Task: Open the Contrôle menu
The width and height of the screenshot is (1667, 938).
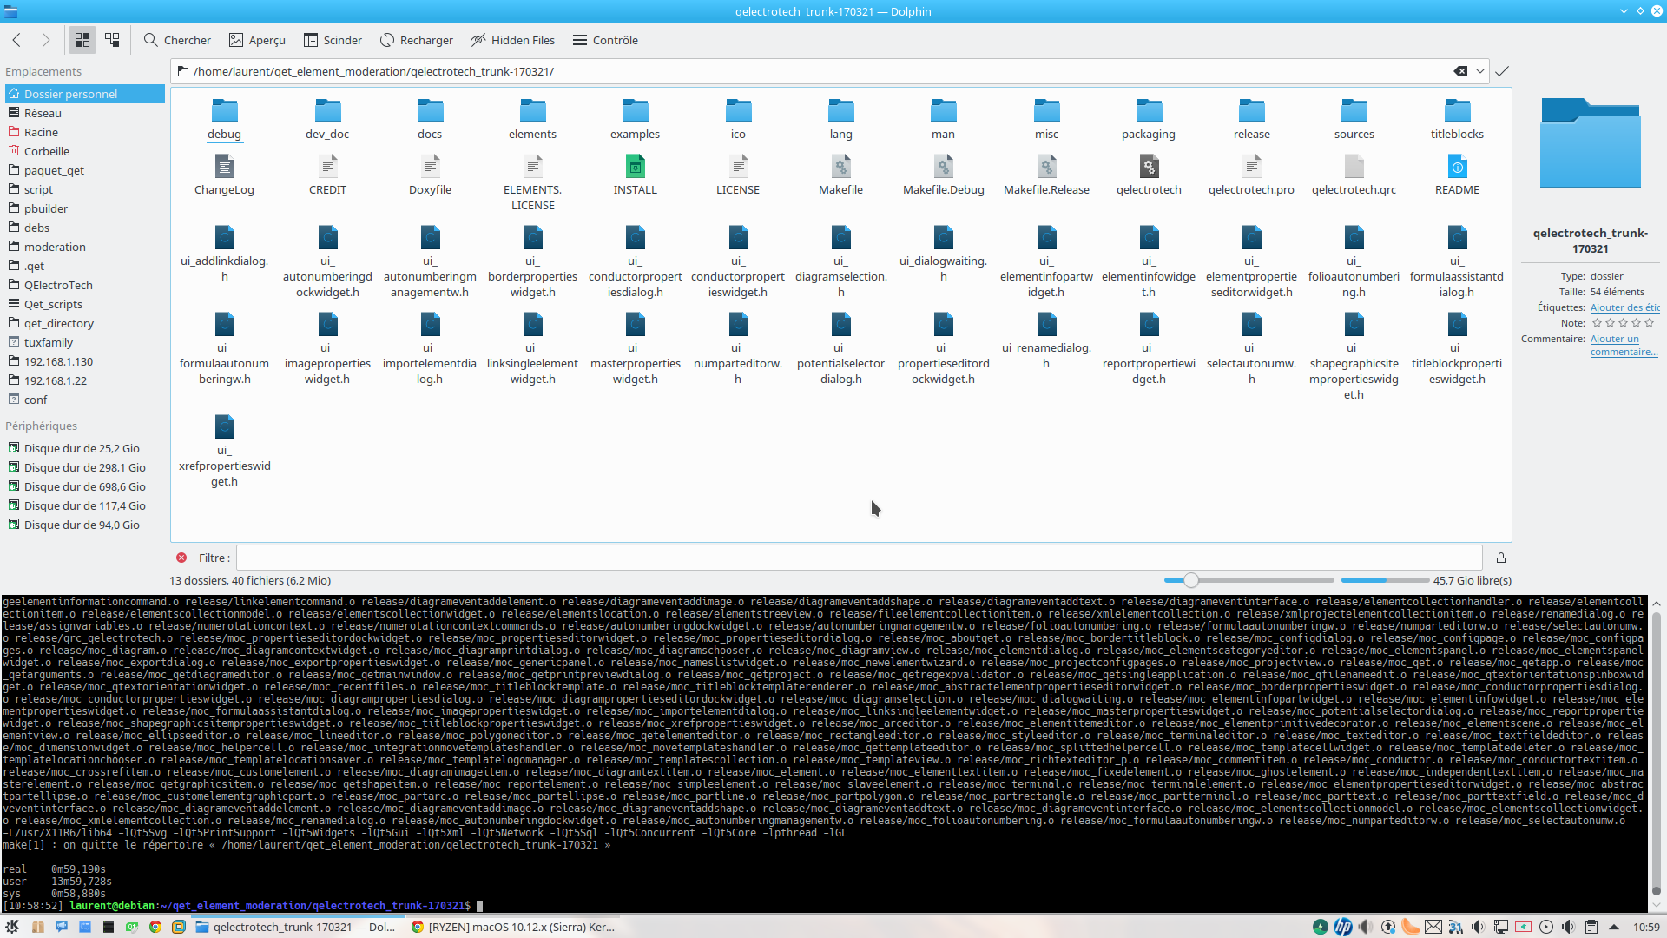Action: [605, 40]
